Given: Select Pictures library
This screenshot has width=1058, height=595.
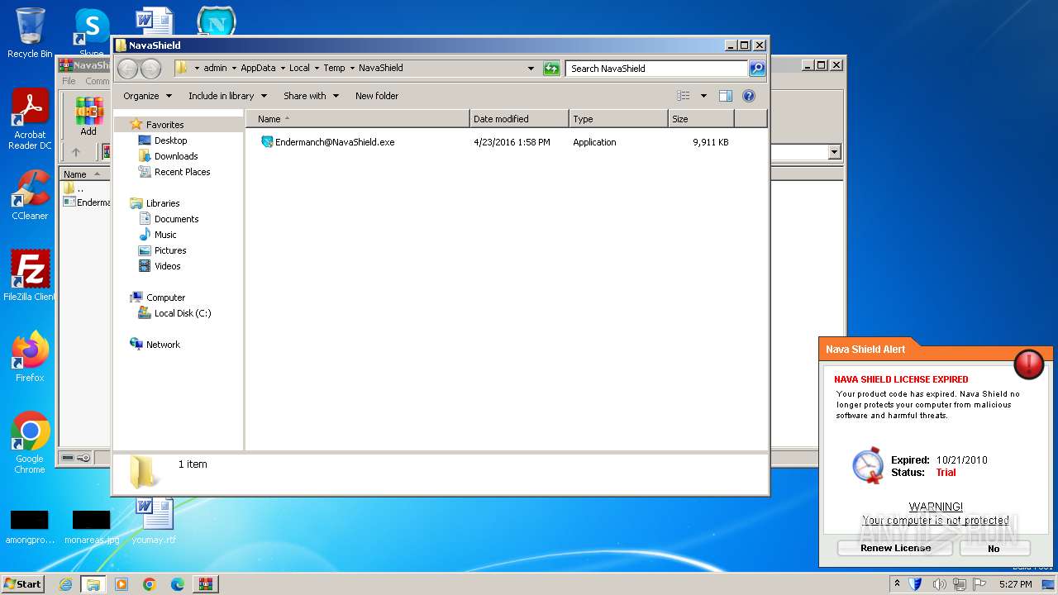Looking at the screenshot, I should pyautogui.click(x=170, y=250).
